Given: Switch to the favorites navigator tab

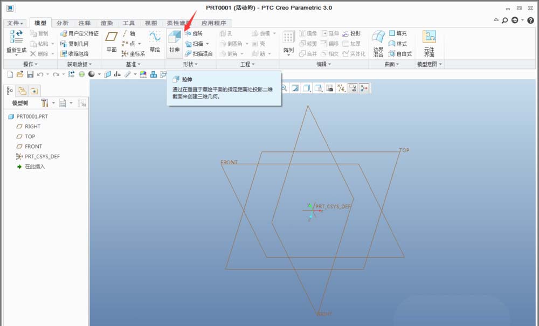Looking at the screenshot, I should tap(34, 91).
